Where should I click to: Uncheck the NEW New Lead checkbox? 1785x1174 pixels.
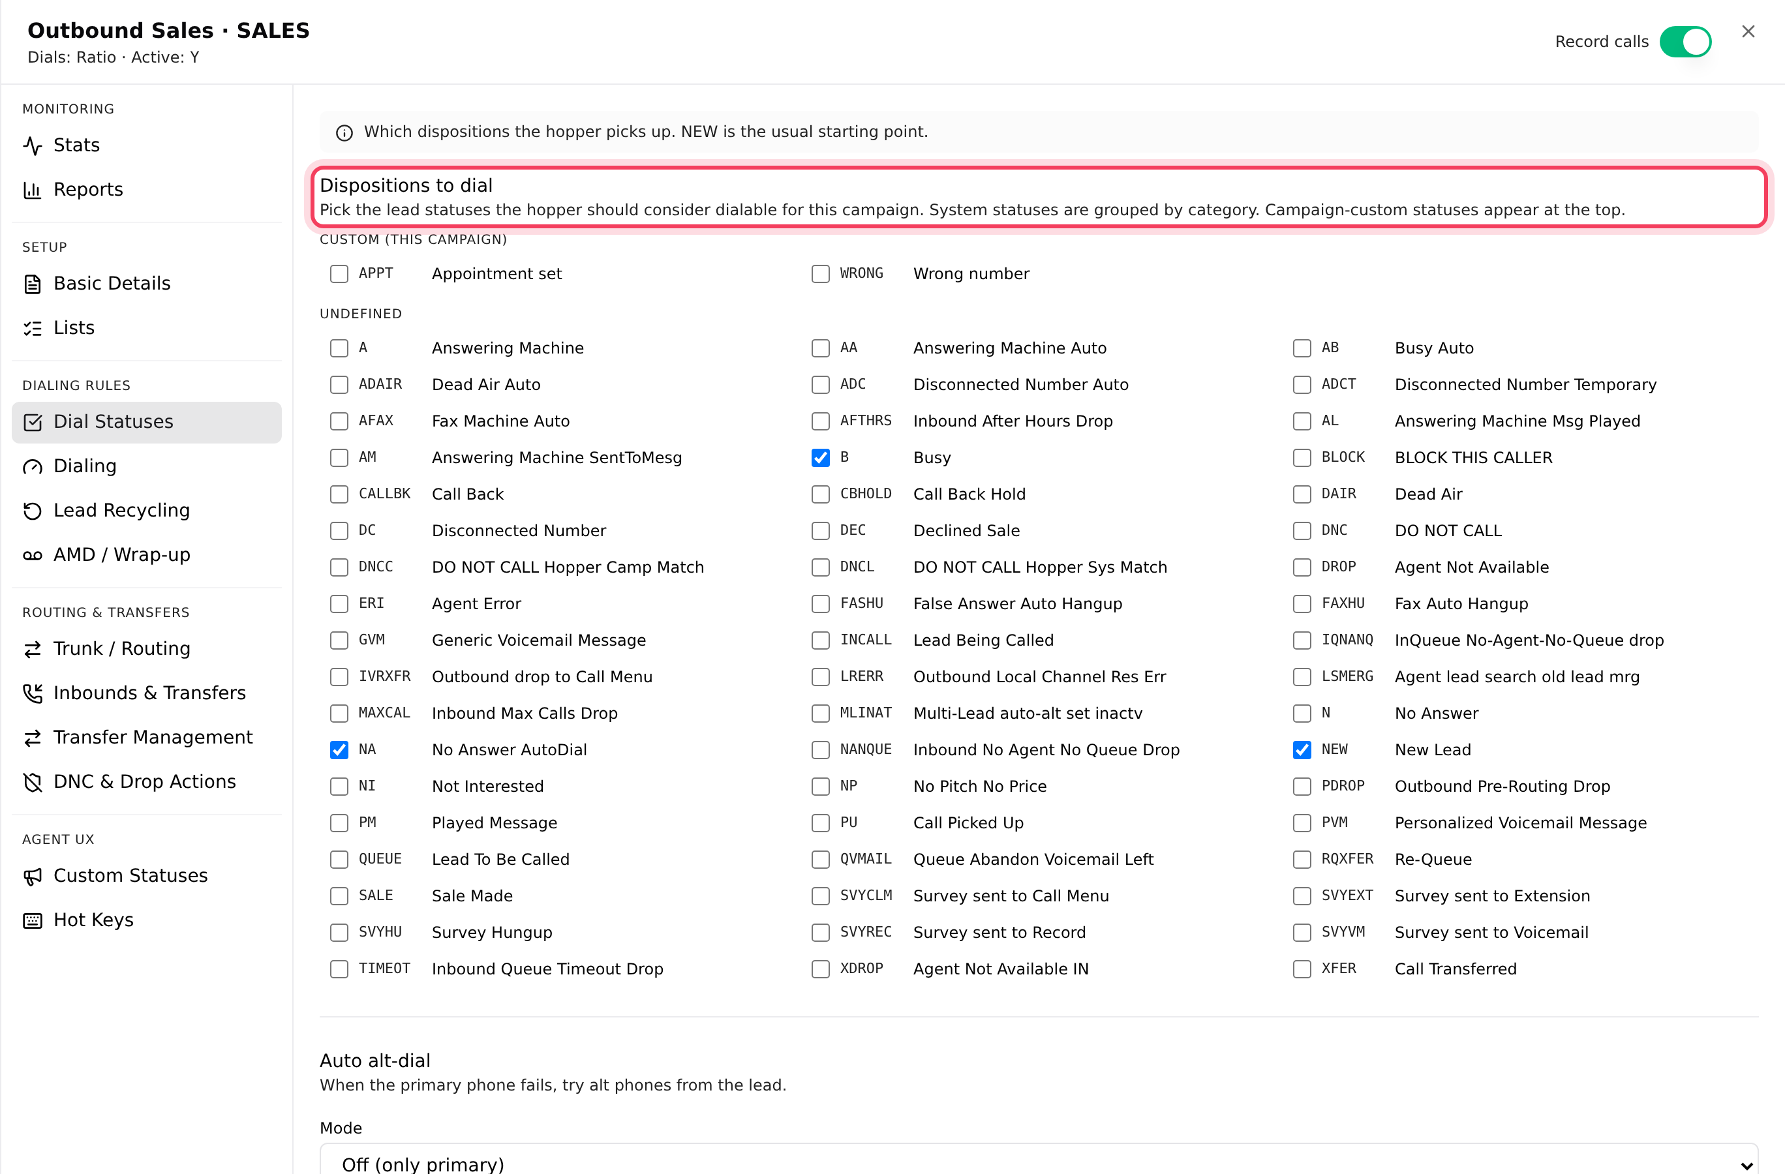point(1302,749)
